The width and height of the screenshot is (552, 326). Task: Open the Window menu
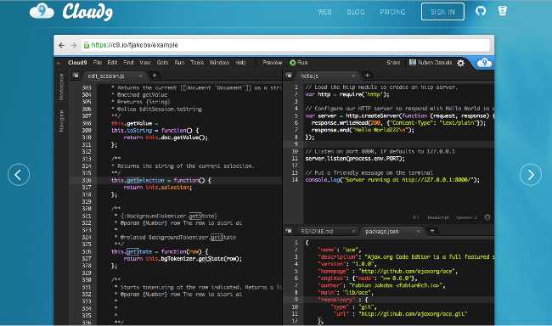click(219, 63)
